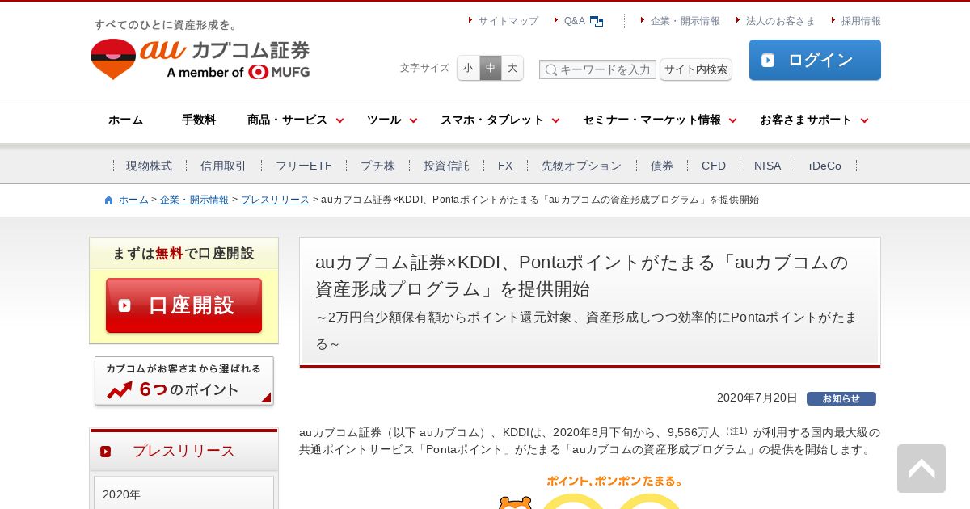The width and height of the screenshot is (970, 509).
Task: Click the au Kabucom Securities logo
Action: 200,59
